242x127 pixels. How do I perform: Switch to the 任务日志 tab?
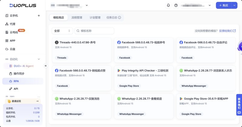click(114, 18)
